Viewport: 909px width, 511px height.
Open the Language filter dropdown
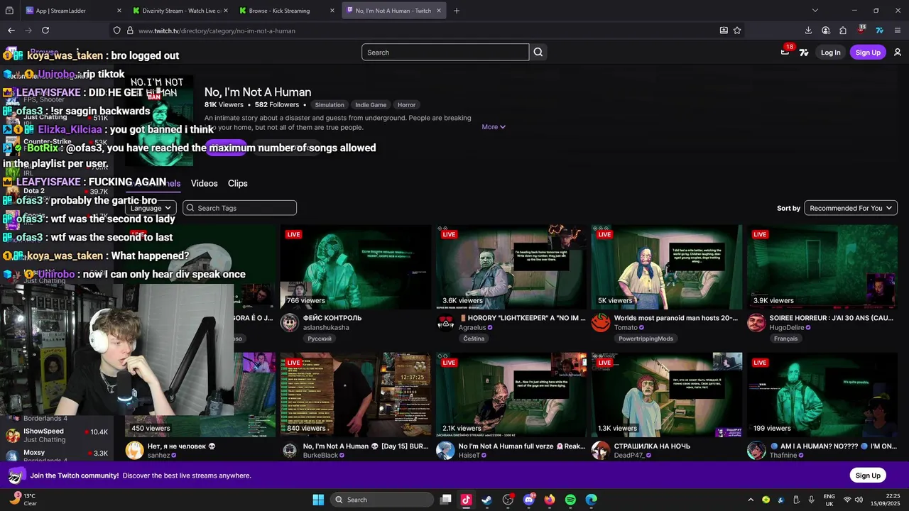tap(151, 208)
